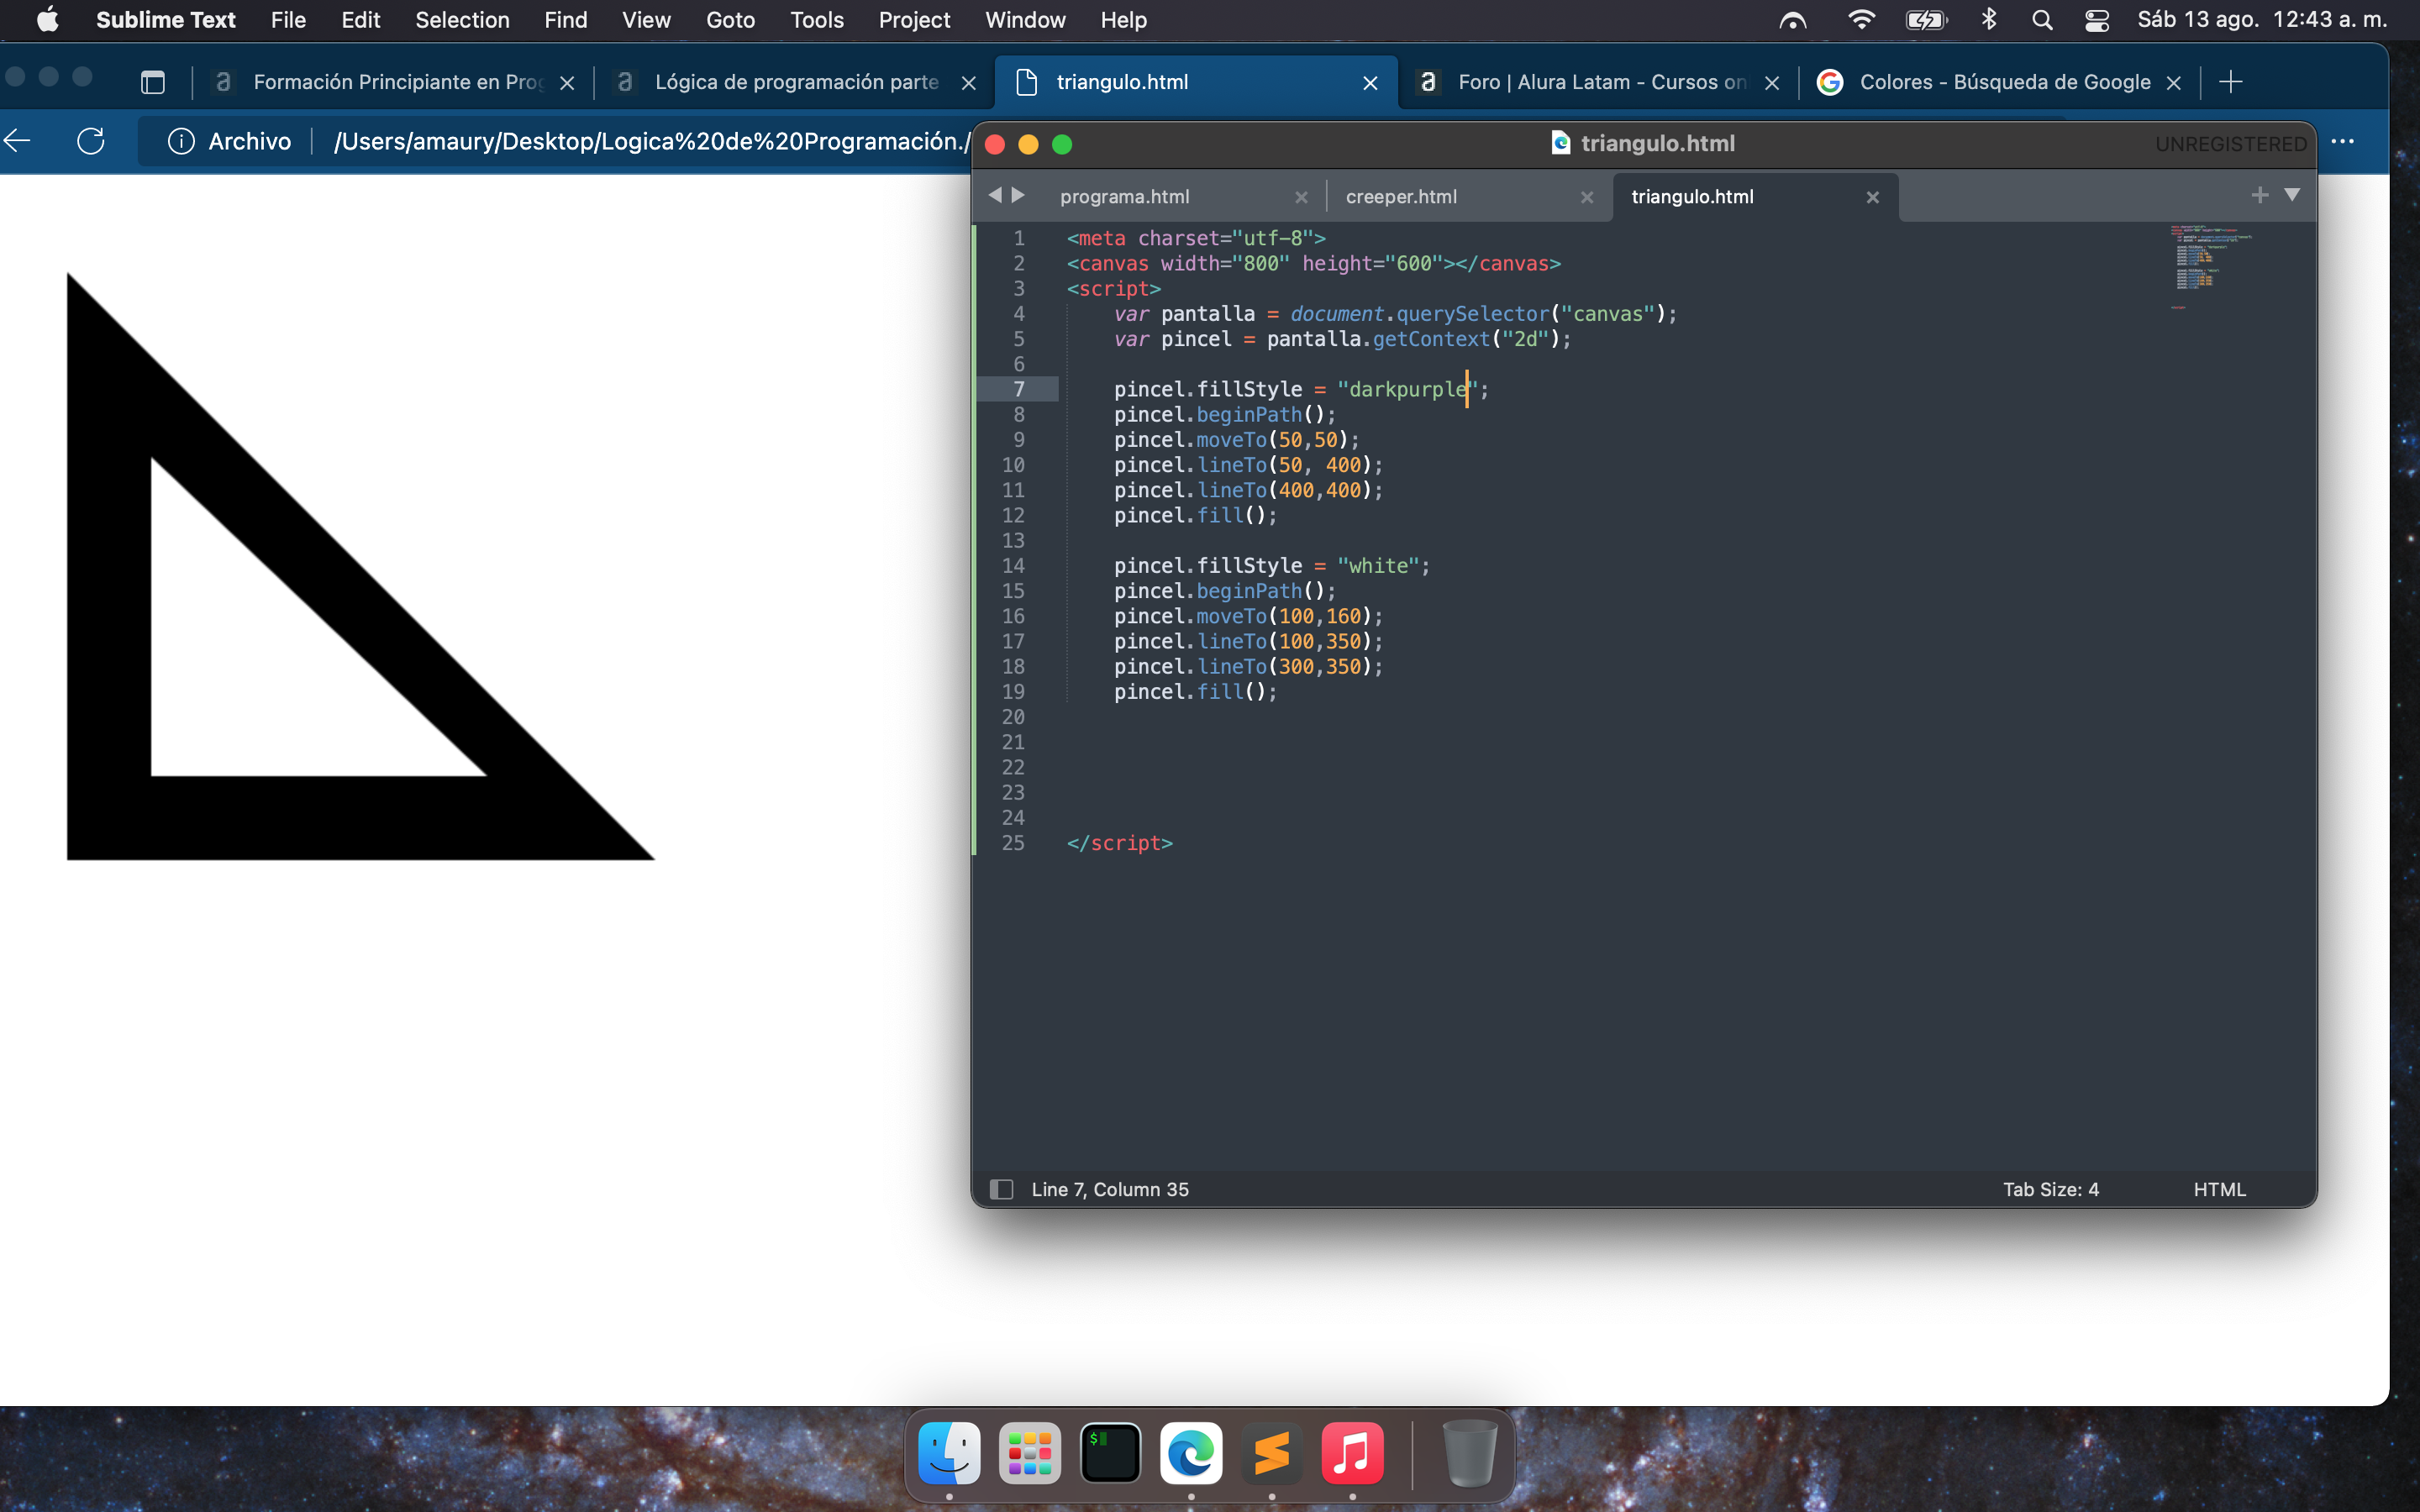Open the Tools menu

pyautogui.click(x=816, y=20)
